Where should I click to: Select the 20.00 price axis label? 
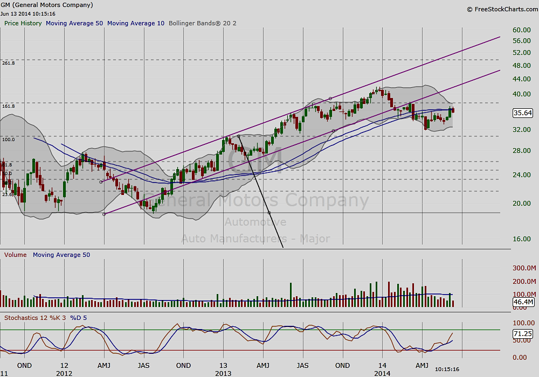point(521,203)
